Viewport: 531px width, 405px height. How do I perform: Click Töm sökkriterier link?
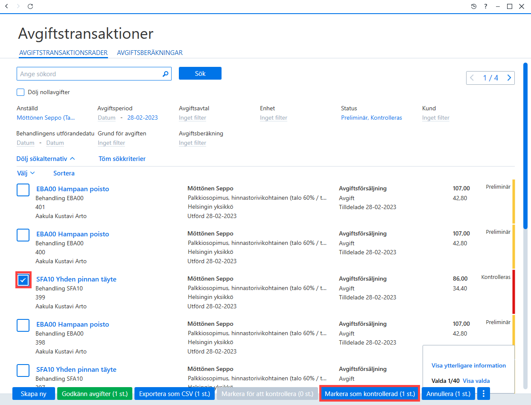[x=122, y=158]
